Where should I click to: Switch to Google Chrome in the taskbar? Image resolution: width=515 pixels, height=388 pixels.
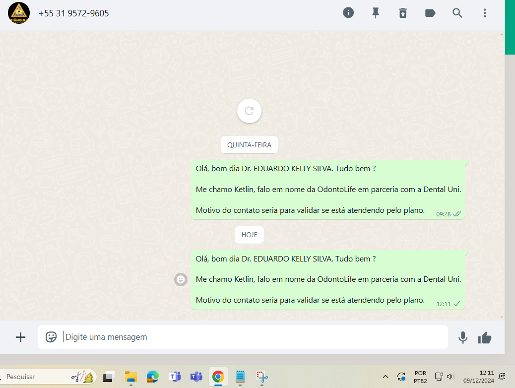pos(218,377)
